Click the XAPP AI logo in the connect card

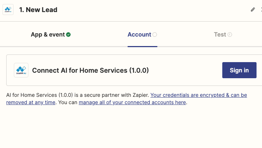21,70
